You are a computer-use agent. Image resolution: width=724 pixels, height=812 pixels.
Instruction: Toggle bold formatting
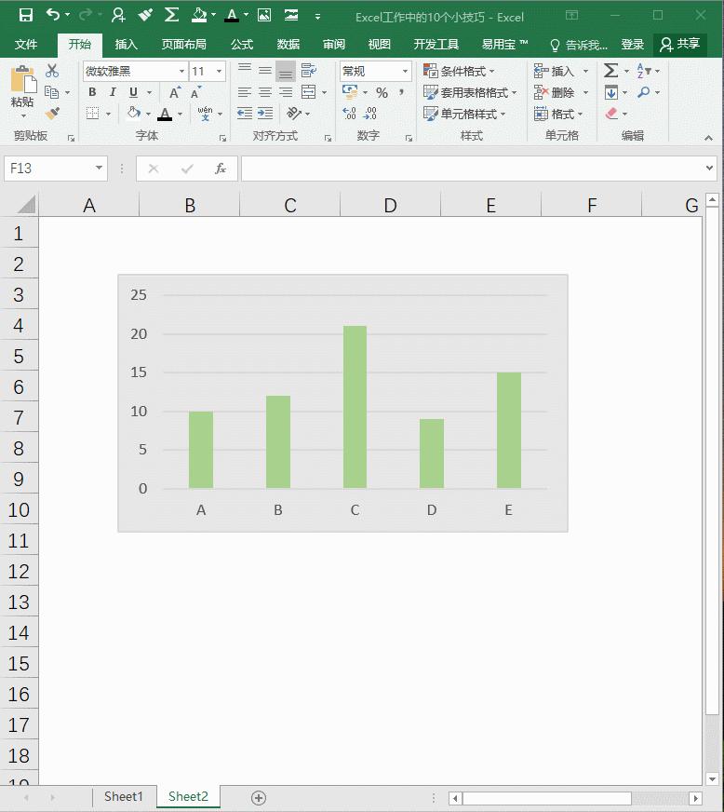click(x=92, y=92)
